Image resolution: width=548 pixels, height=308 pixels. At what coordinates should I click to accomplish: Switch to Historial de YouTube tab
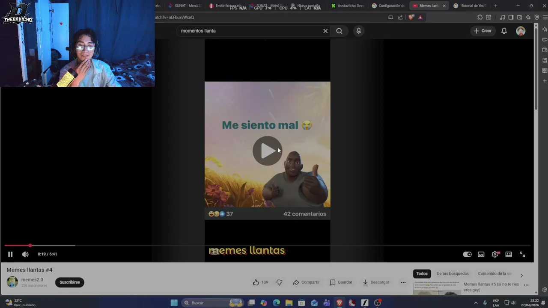pyautogui.click(x=470, y=6)
